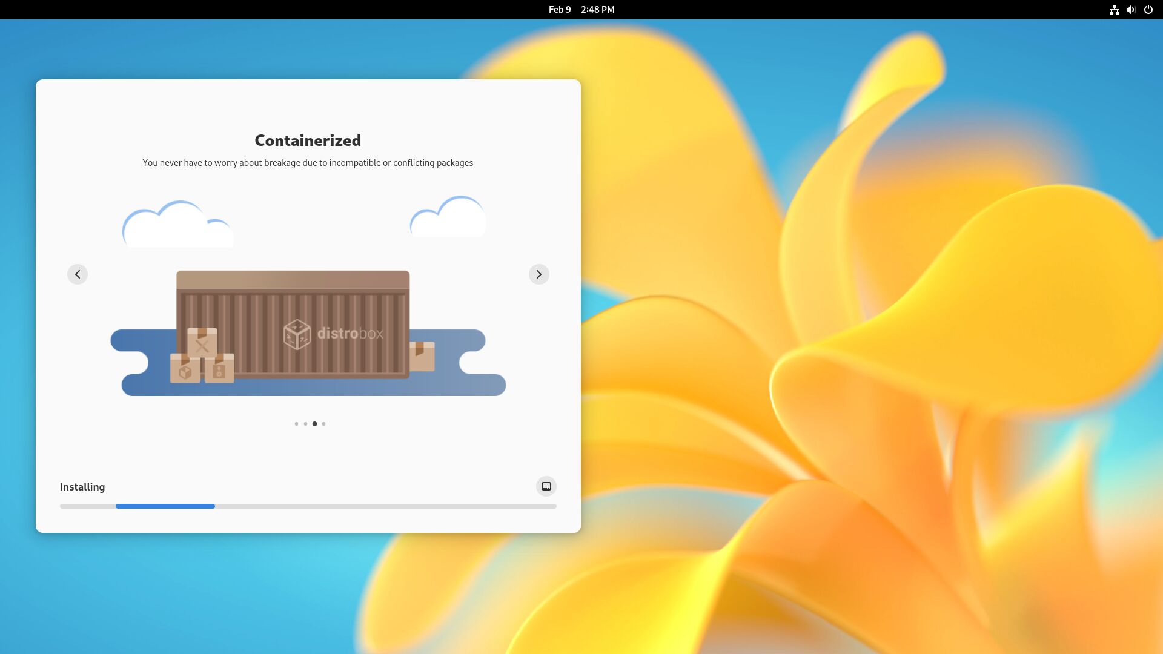Screen dimensions: 1163x654
Task: Show the installation terminal output
Action: [x=546, y=486]
